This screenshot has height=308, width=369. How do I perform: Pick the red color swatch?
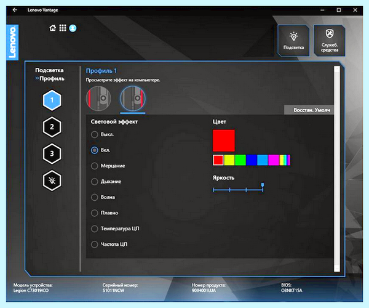point(218,160)
